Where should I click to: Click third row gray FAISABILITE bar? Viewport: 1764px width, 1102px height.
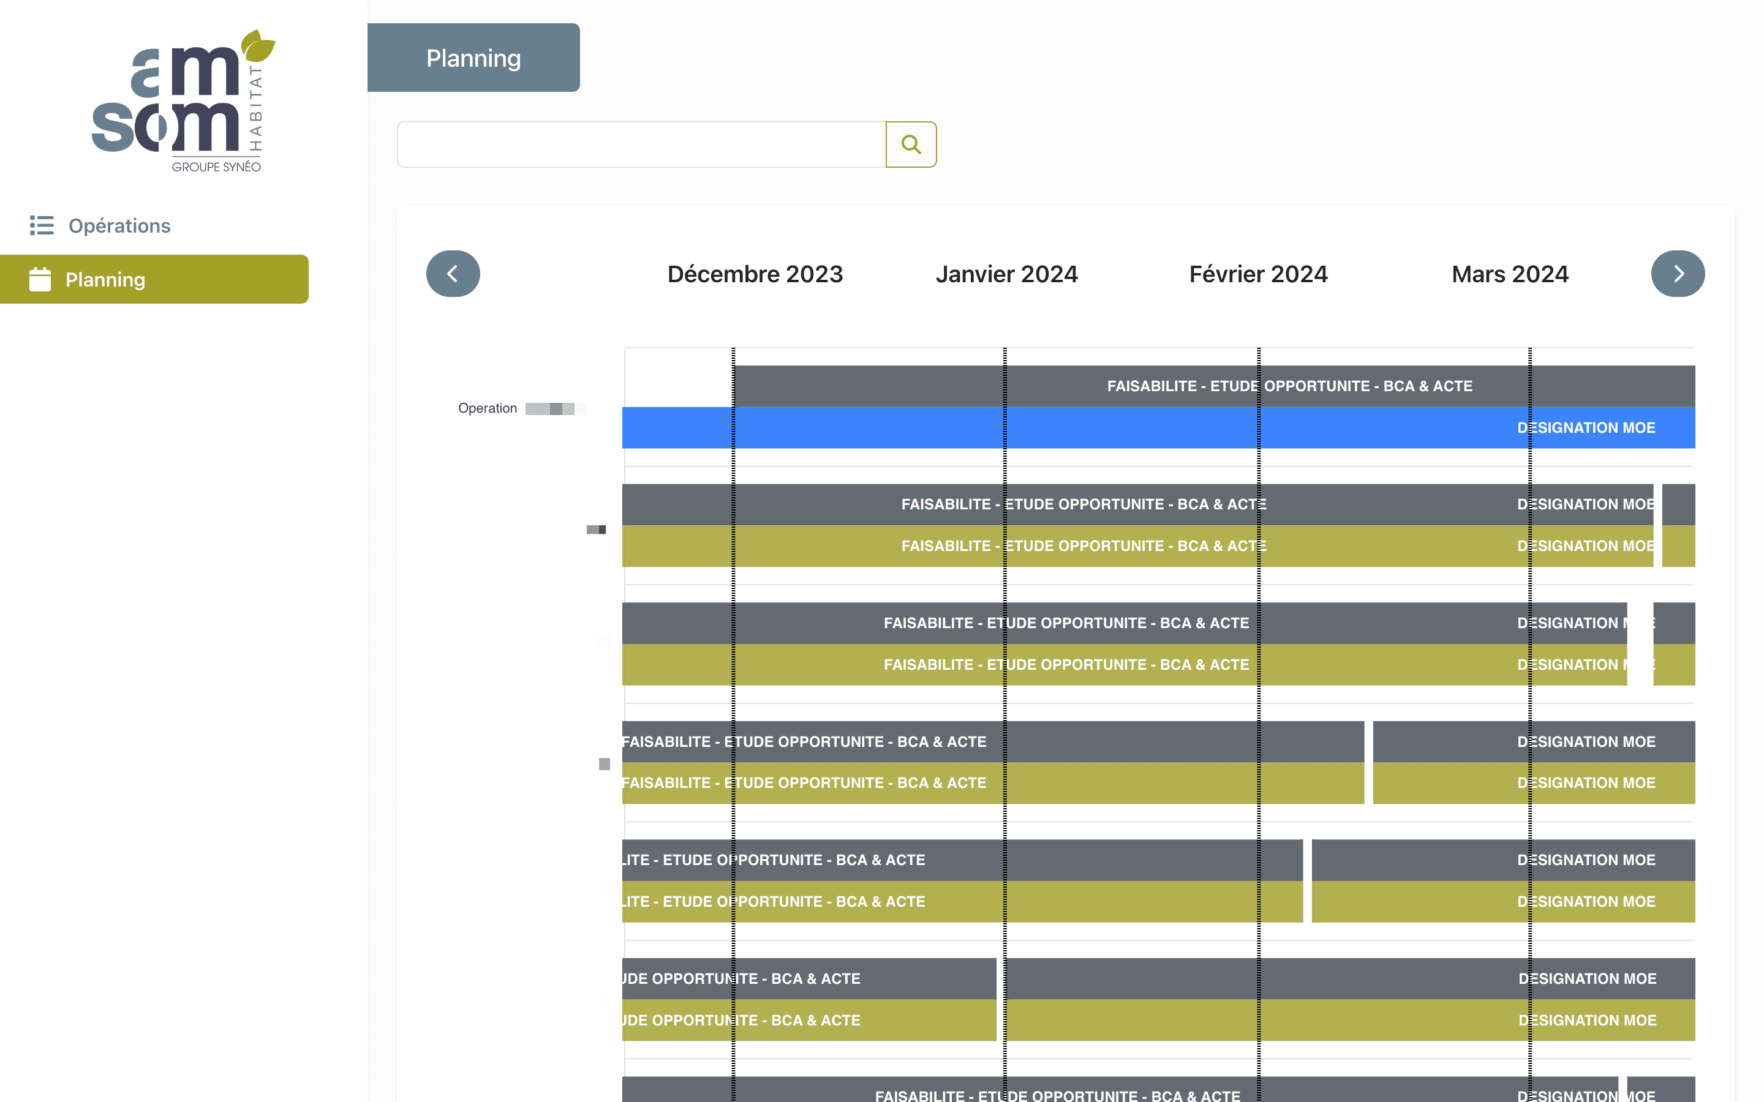click(1124, 623)
